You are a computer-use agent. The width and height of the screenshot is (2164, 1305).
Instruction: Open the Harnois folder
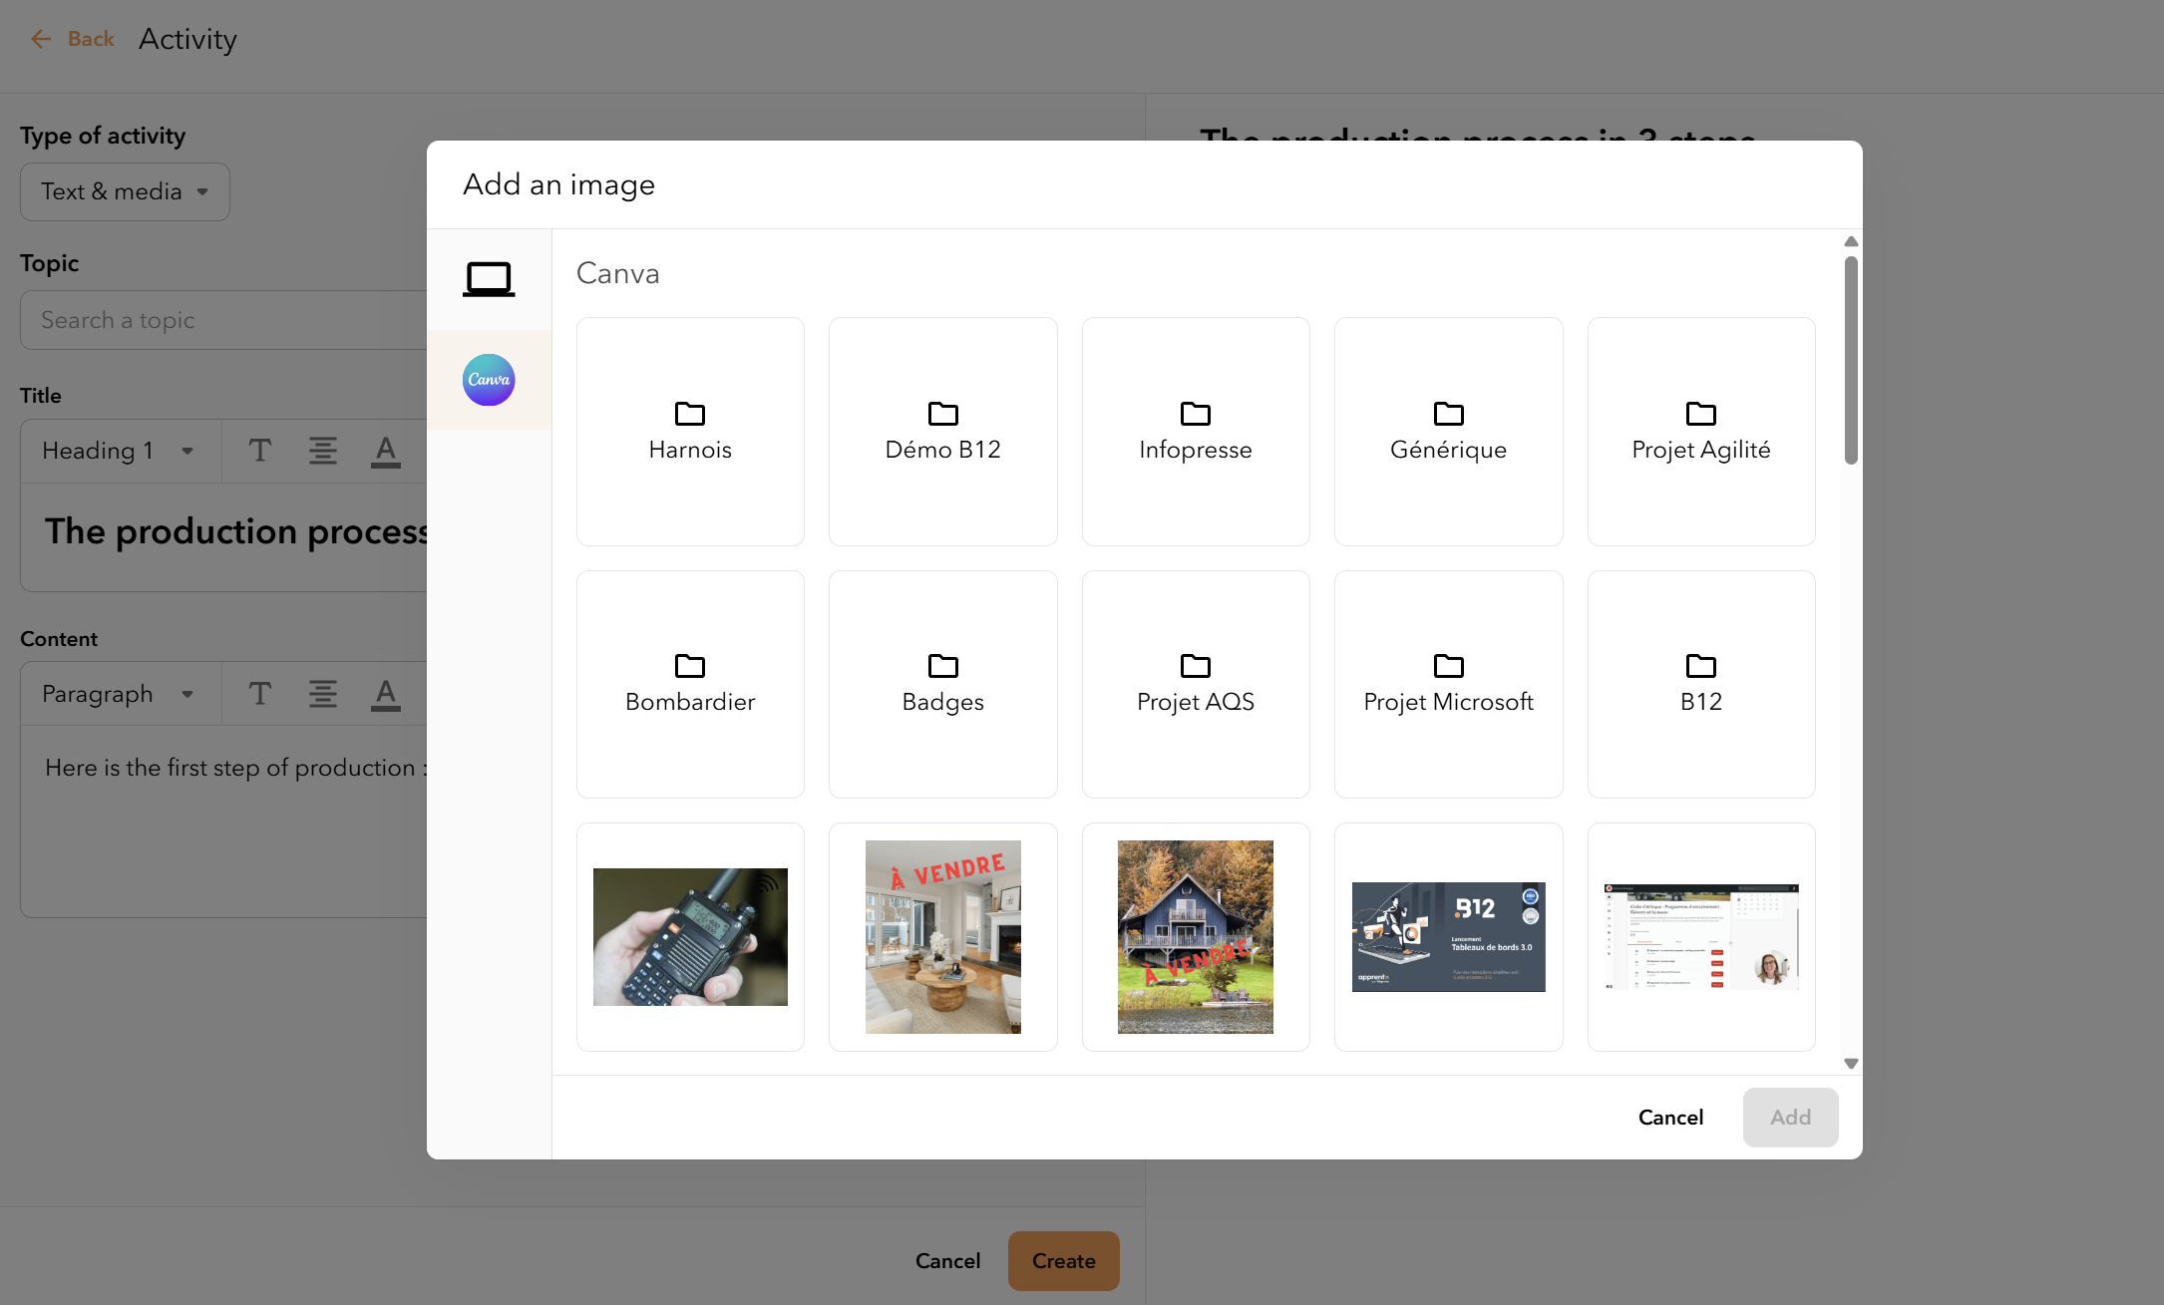click(x=690, y=432)
